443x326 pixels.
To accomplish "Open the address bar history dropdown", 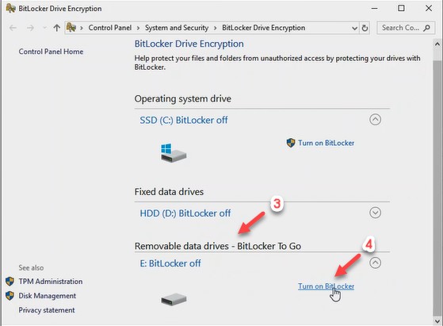I will (354, 28).
